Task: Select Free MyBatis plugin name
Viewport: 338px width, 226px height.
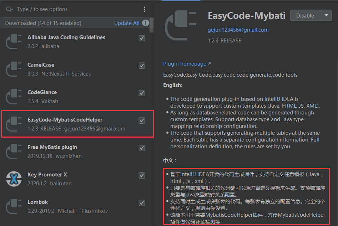Action: pos(52,147)
